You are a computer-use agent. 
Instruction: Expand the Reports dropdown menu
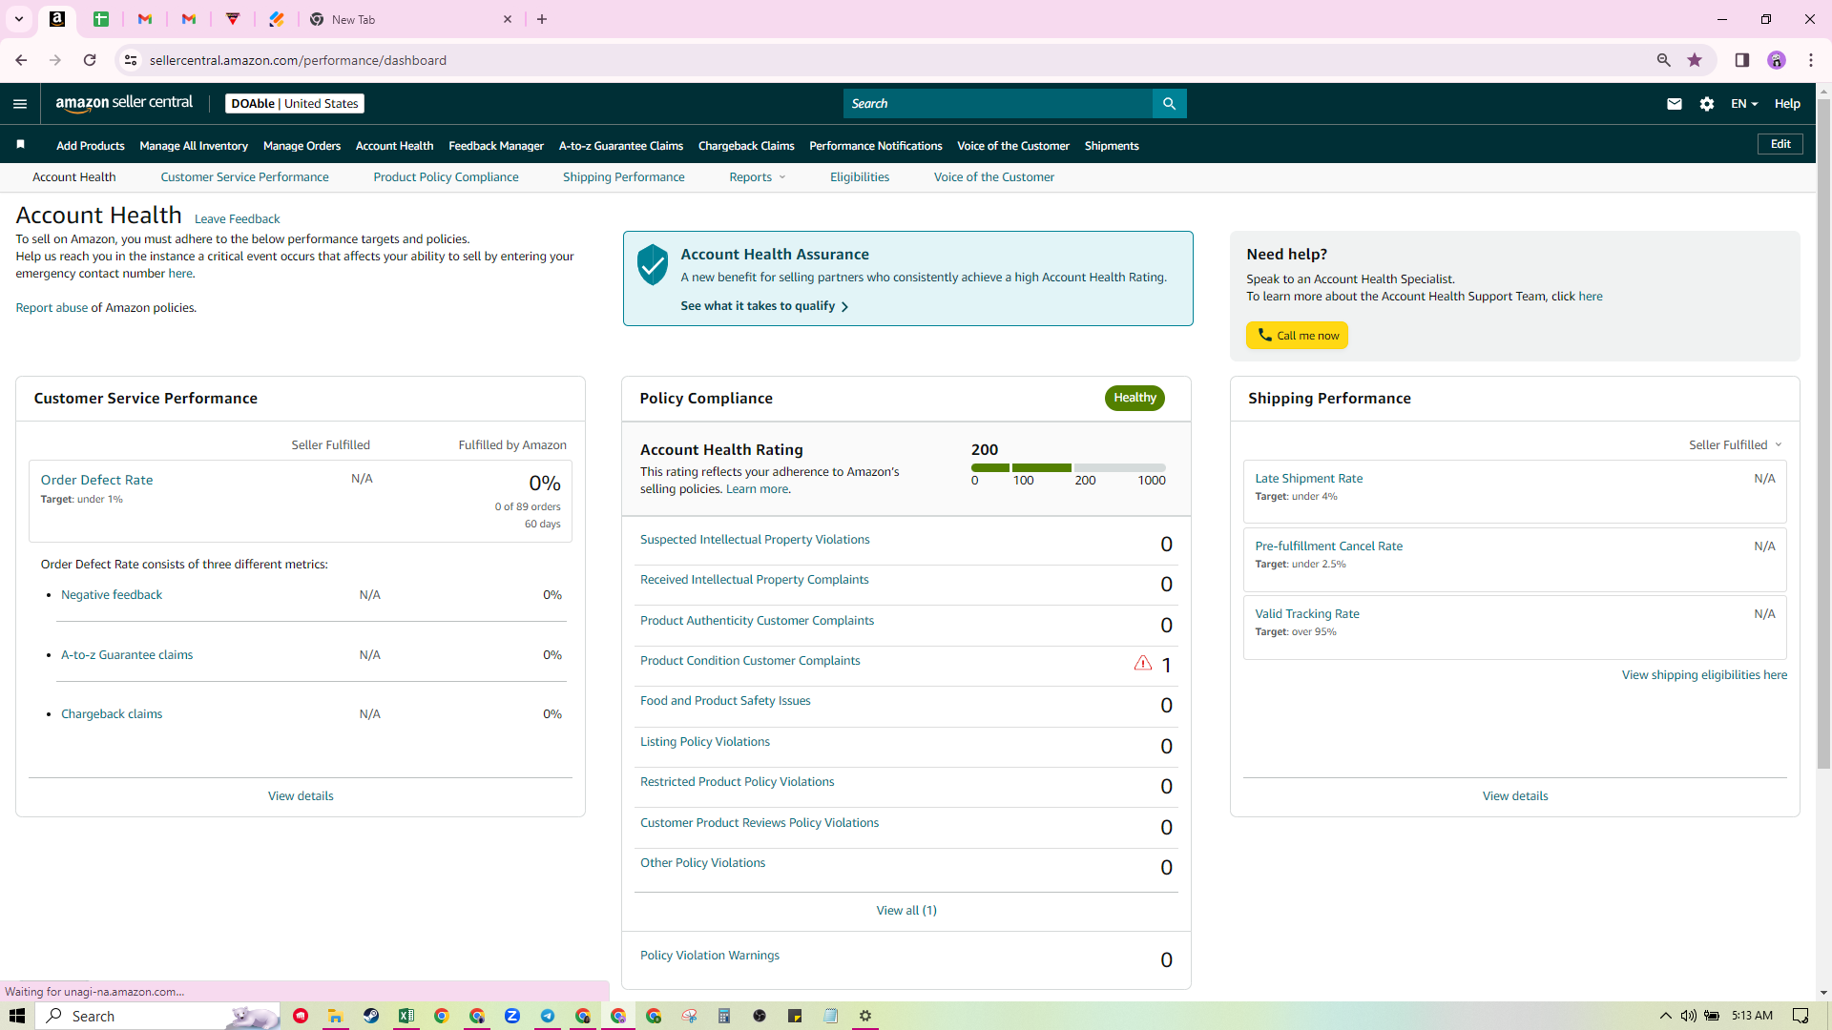pyautogui.click(x=758, y=177)
